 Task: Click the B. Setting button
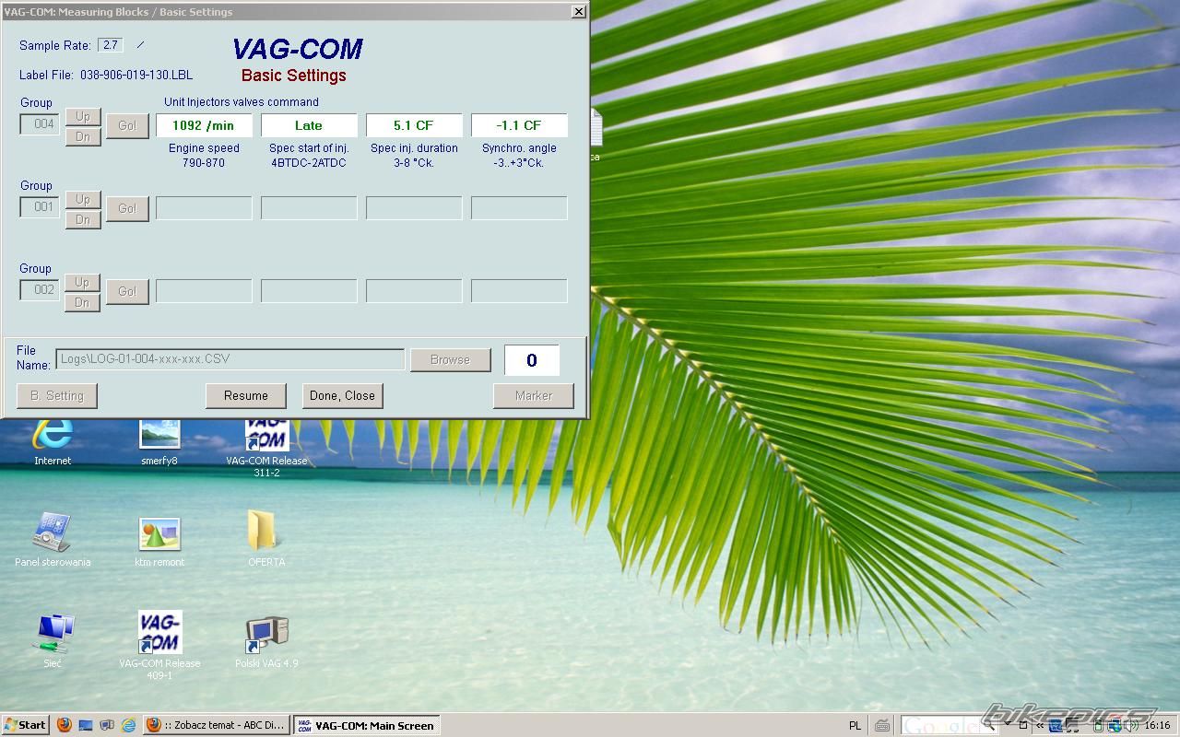point(57,395)
